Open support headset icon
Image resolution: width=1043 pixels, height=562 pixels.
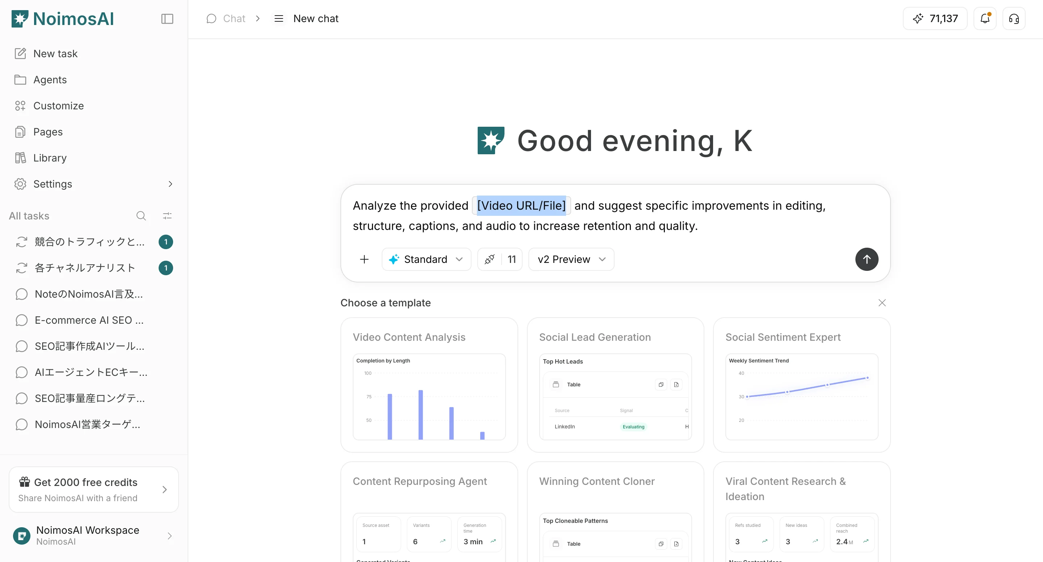(x=1014, y=18)
